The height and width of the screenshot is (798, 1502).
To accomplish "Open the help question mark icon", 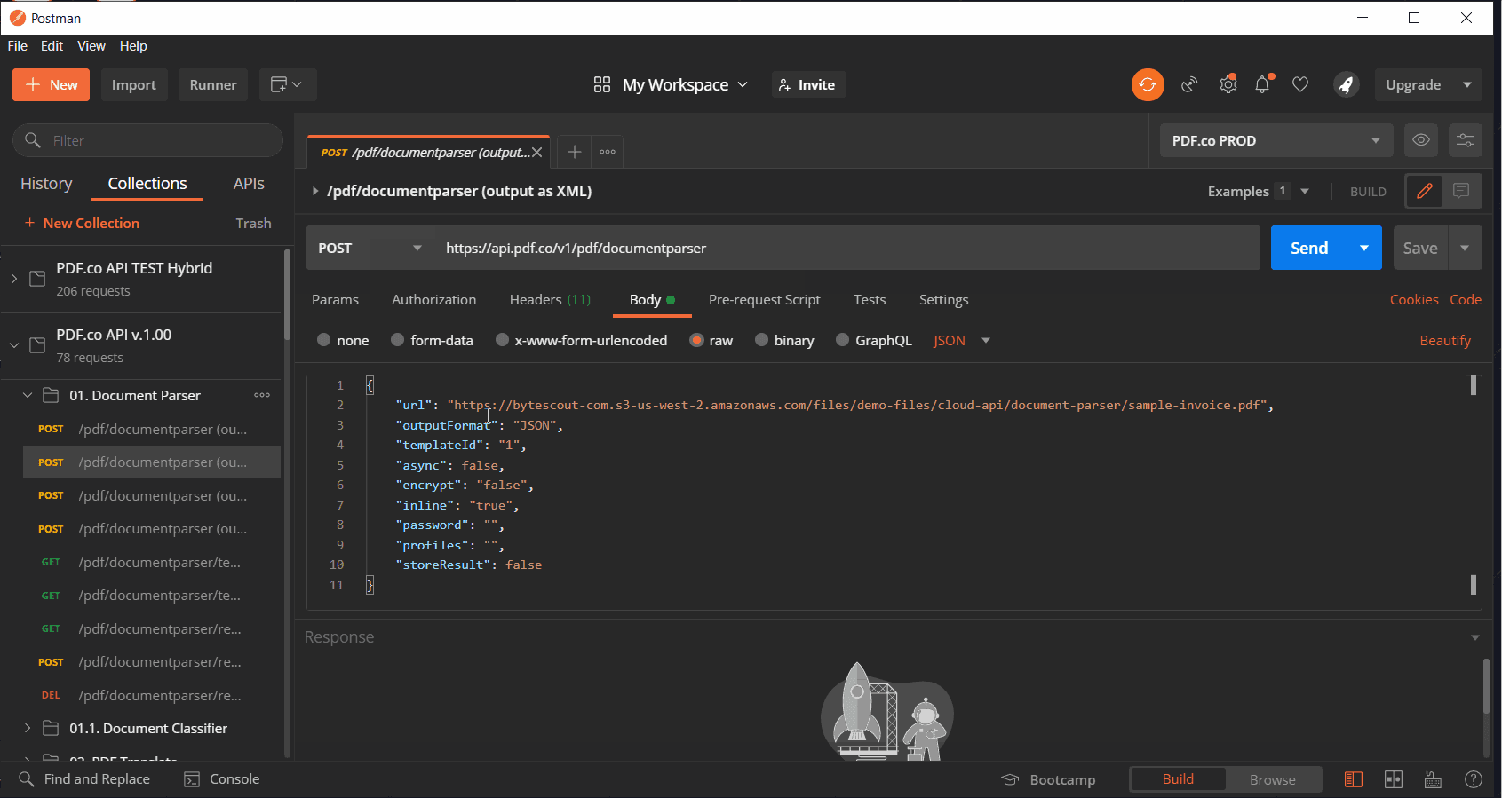I will [x=1473, y=779].
